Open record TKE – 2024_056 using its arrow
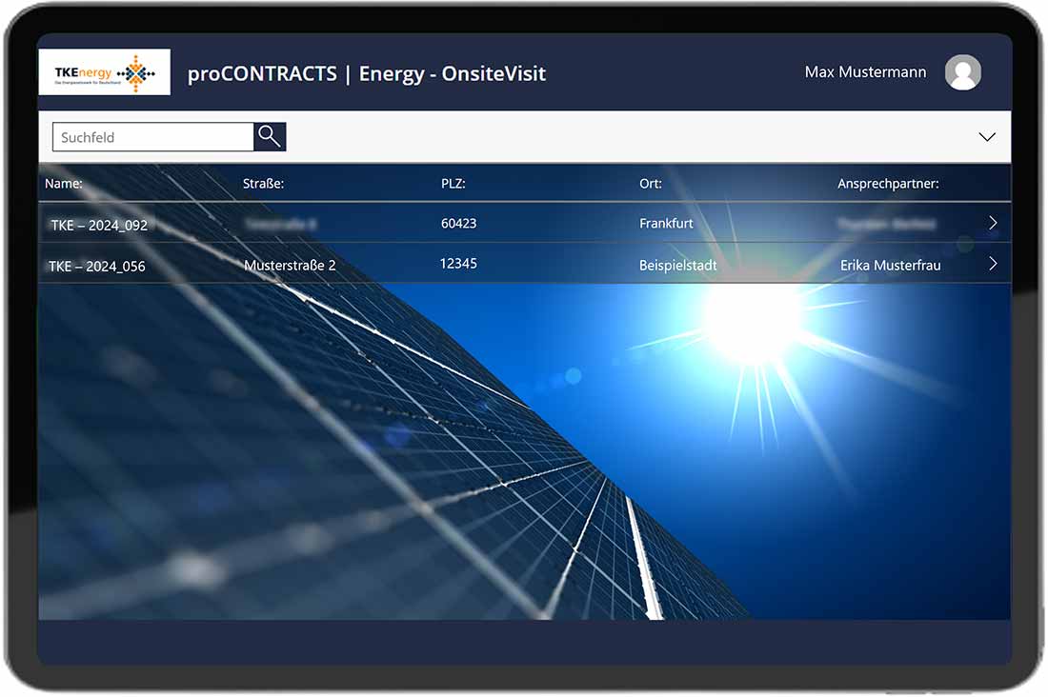The height and width of the screenshot is (697, 1048). coord(993,264)
